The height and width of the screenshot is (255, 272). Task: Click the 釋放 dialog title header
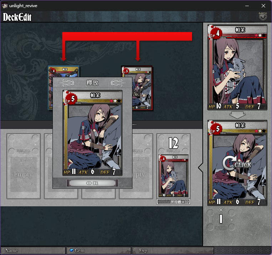[x=92, y=83]
